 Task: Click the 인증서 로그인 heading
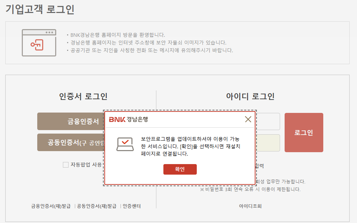pyautogui.click(x=83, y=96)
